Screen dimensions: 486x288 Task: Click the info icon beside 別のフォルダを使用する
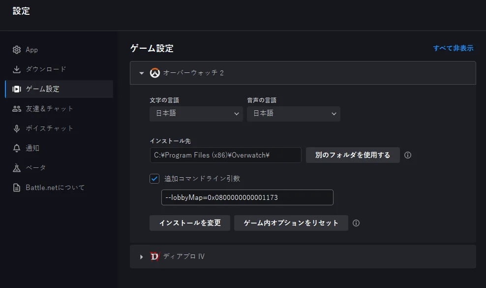tap(408, 155)
